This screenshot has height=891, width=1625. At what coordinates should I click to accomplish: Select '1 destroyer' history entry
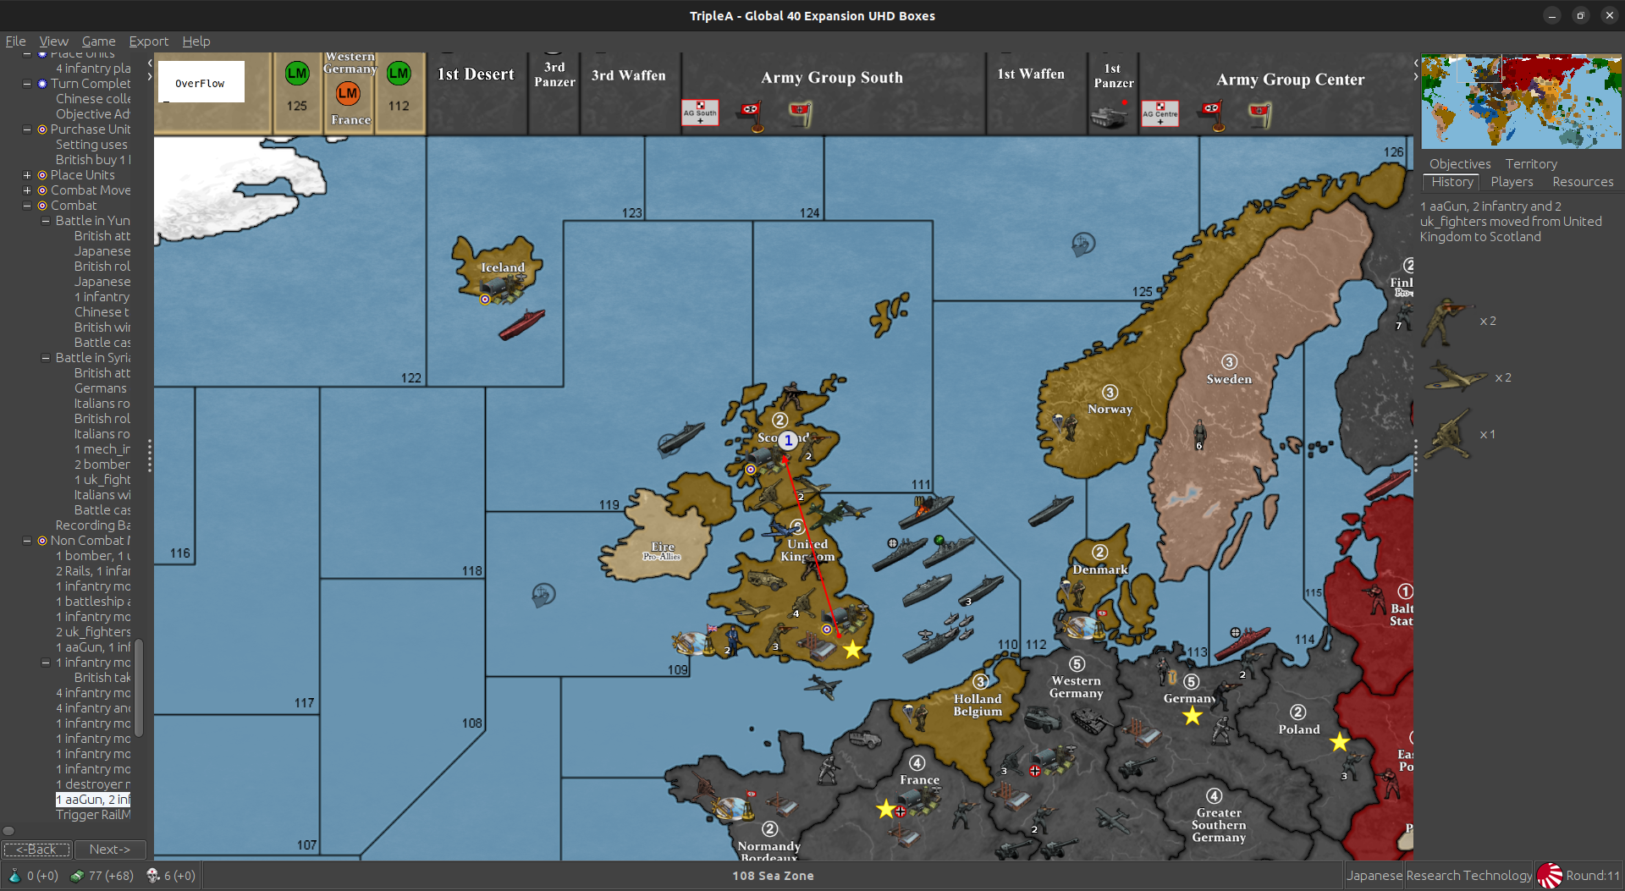point(93,784)
